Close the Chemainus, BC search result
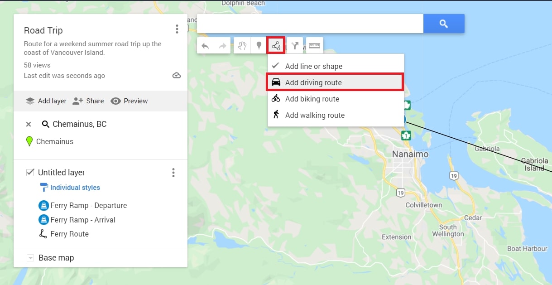The image size is (552, 285). click(29, 124)
